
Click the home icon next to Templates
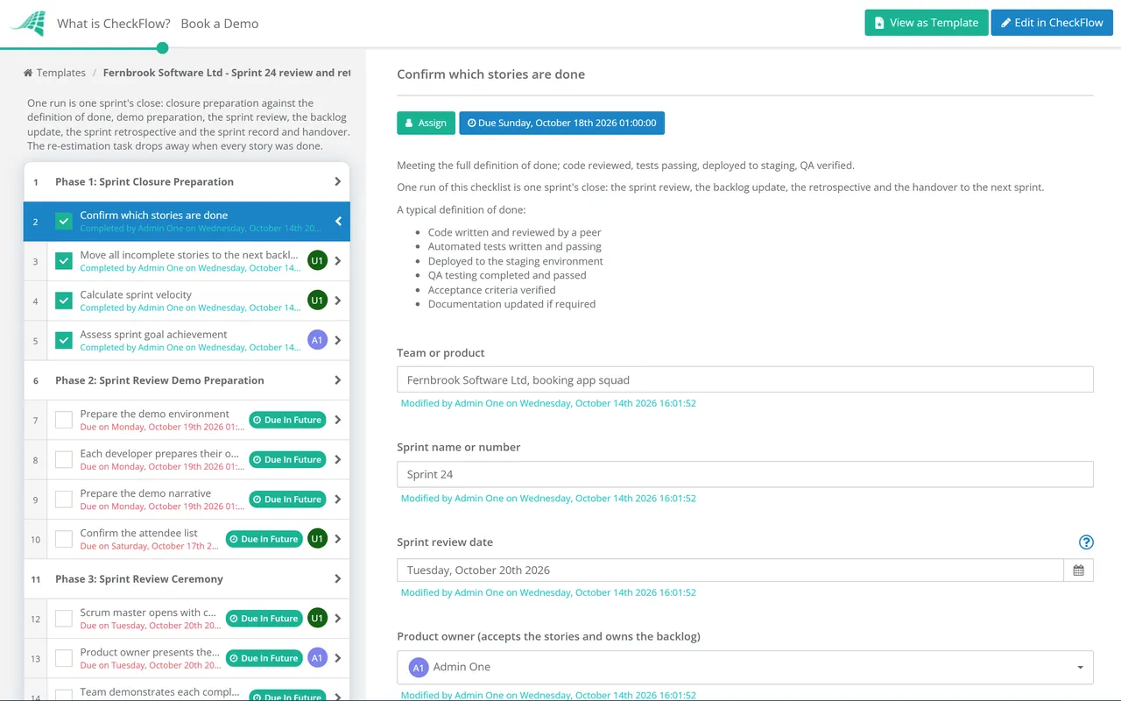(x=28, y=73)
